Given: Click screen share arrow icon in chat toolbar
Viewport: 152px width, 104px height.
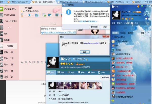Looking at the screenshot, I should point(57,15).
